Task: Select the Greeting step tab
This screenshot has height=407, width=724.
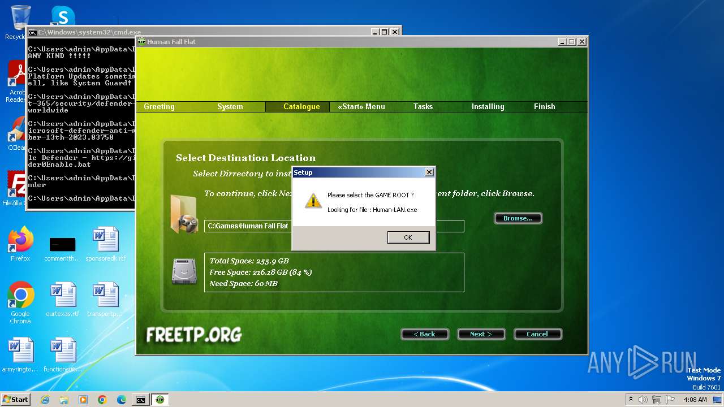Action: pos(159,106)
